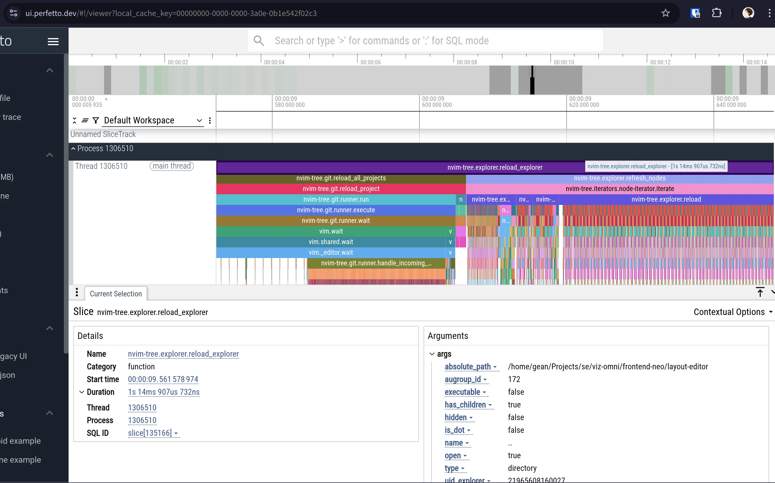Click the 'main thread' chip on the thread track
This screenshot has width=775, height=483.
[x=172, y=166]
